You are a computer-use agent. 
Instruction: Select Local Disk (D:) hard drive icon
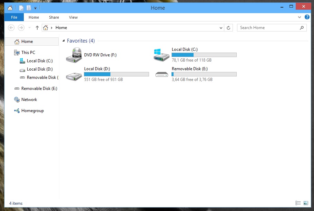pyautogui.click(x=74, y=77)
